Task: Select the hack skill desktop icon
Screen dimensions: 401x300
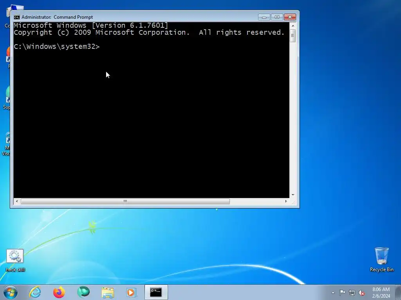Action: pyautogui.click(x=15, y=261)
